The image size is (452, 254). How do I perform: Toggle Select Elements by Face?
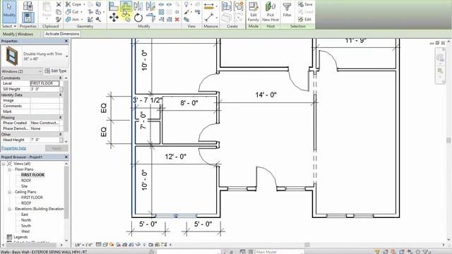tap(402, 252)
